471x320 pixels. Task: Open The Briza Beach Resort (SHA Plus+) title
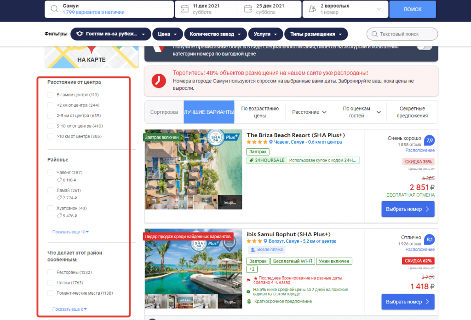pos(296,135)
